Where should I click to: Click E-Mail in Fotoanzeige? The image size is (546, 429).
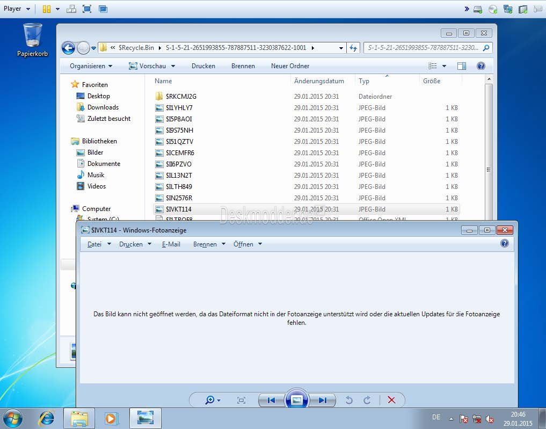point(171,244)
